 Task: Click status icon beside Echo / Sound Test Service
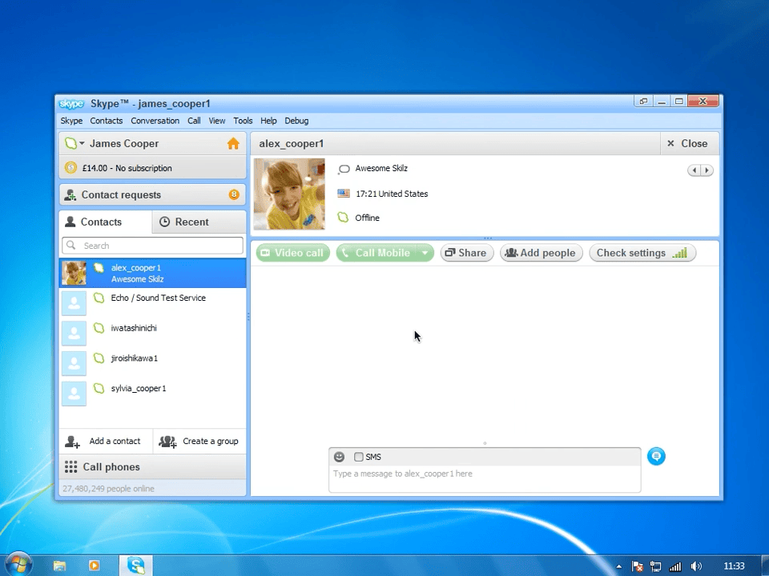(x=99, y=298)
